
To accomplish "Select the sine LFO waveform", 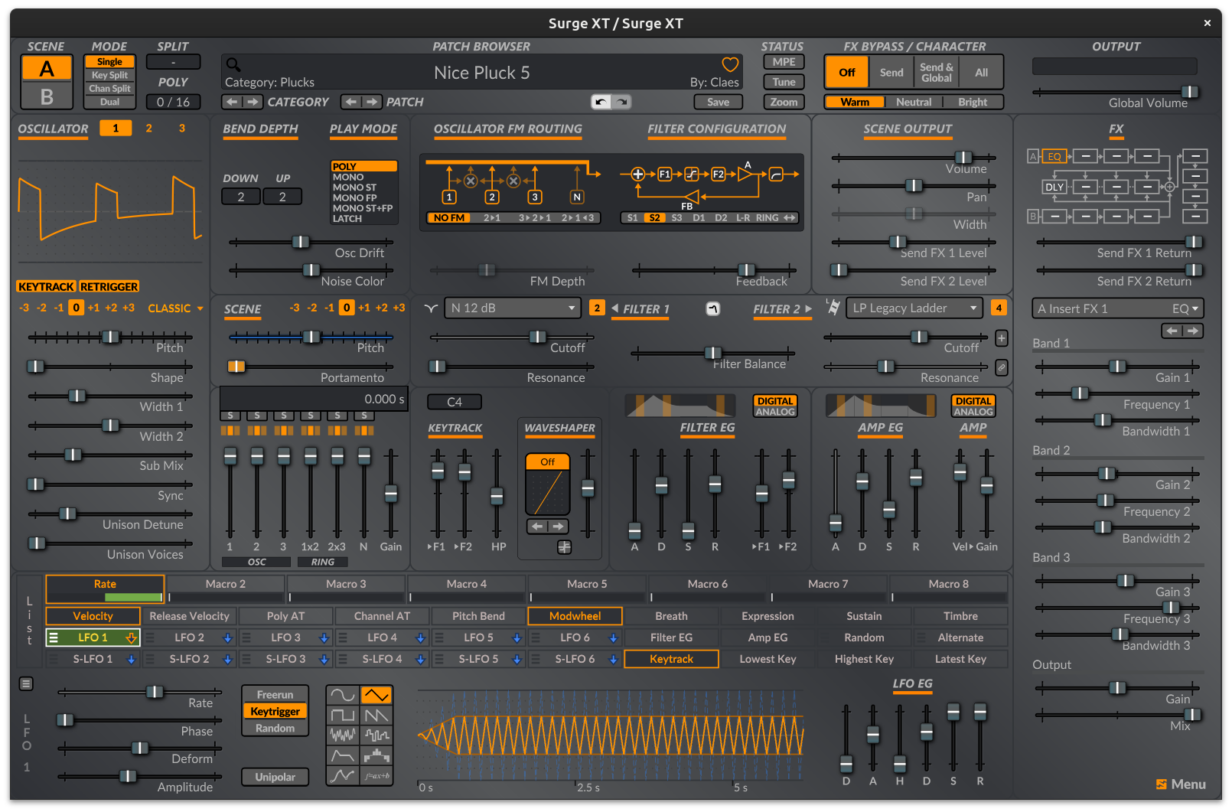I will pos(343,695).
